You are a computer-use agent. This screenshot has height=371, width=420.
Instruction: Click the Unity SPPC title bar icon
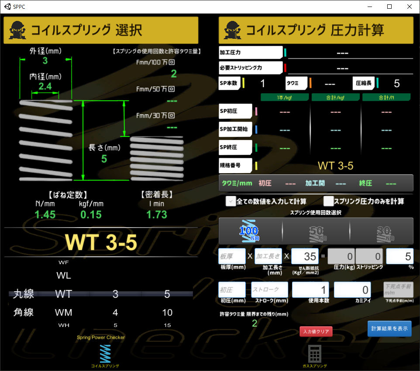(x=7, y=7)
